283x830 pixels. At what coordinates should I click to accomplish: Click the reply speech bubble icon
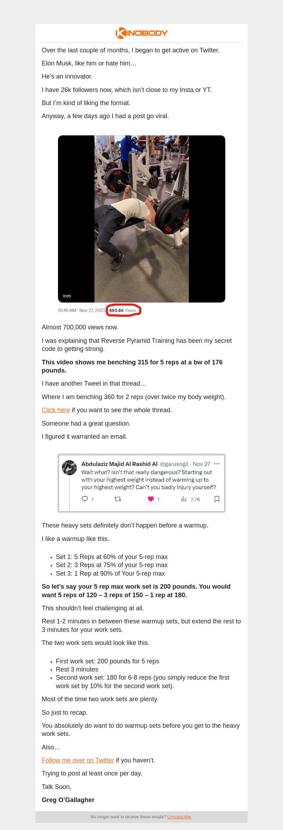pyautogui.click(x=85, y=499)
